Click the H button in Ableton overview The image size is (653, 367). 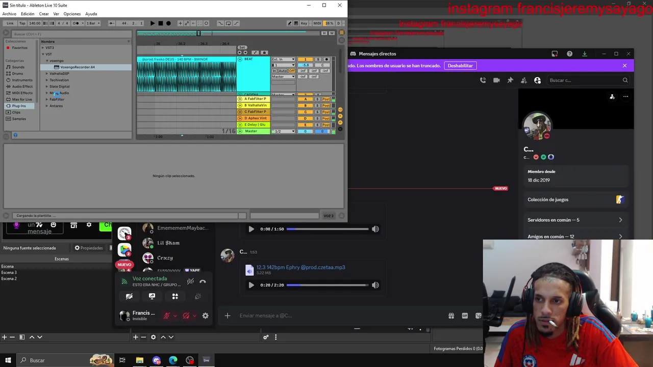324,33
